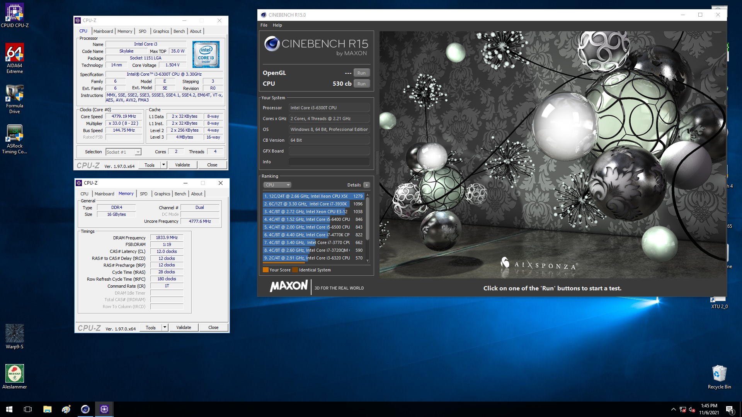Click Validate in top CPU-Z window

tap(182, 165)
